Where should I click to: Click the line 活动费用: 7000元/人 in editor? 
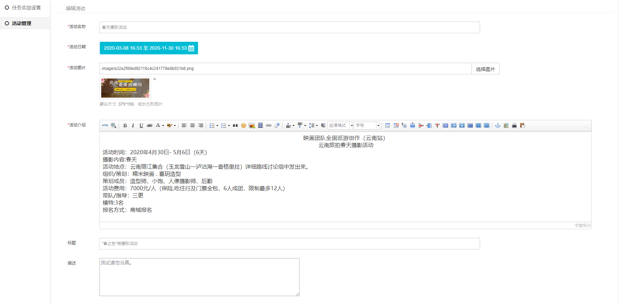pyautogui.click(x=194, y=188)
